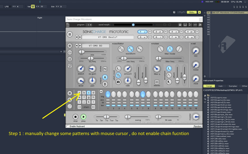Load next drum patch after VT-DMX BD
The height and width of the screenshot is (154, 248).
[80, 46]
